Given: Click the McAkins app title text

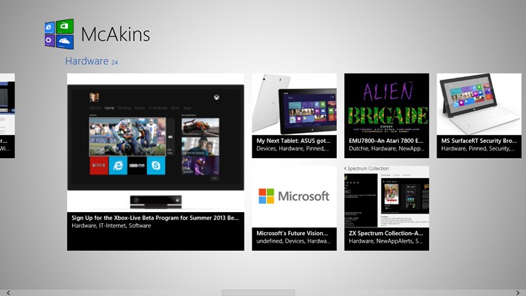Looking at the screenshot, I should coord(115,34).
